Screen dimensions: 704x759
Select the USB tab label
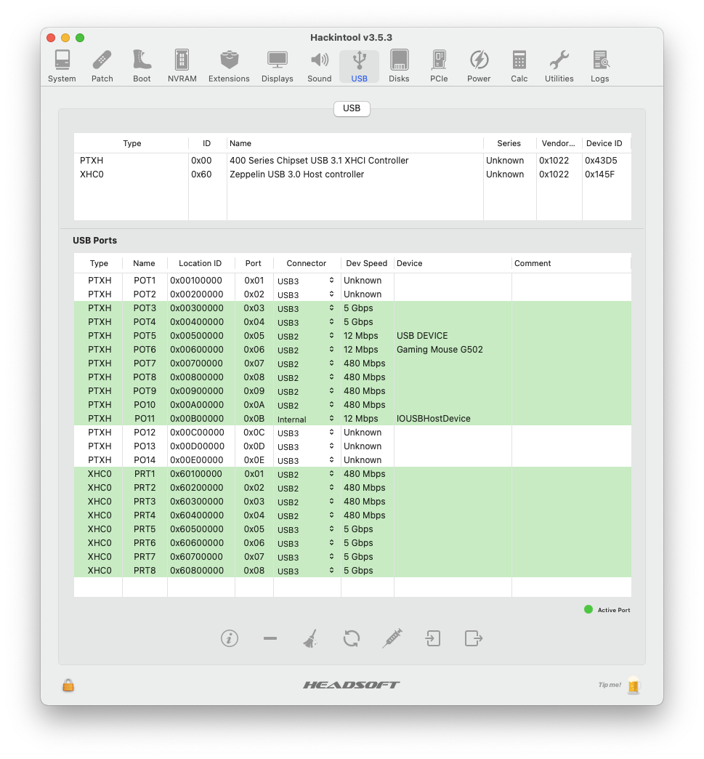[x=352, y=108]
